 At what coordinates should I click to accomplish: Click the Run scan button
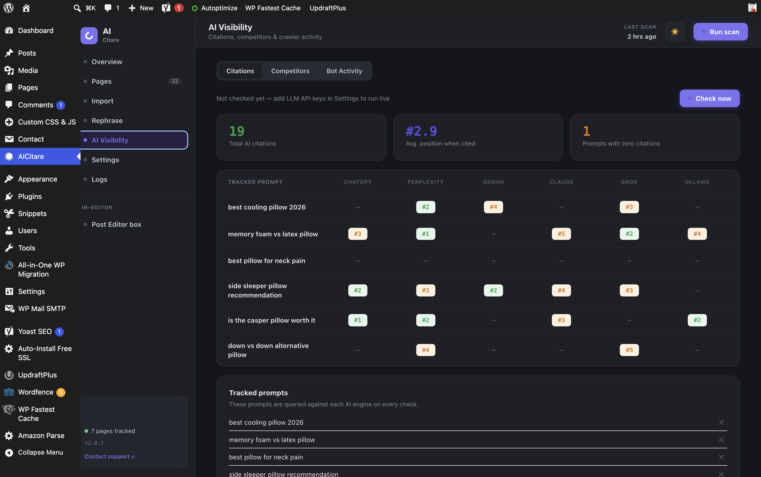pyautogui.click(x=720, y=32)
